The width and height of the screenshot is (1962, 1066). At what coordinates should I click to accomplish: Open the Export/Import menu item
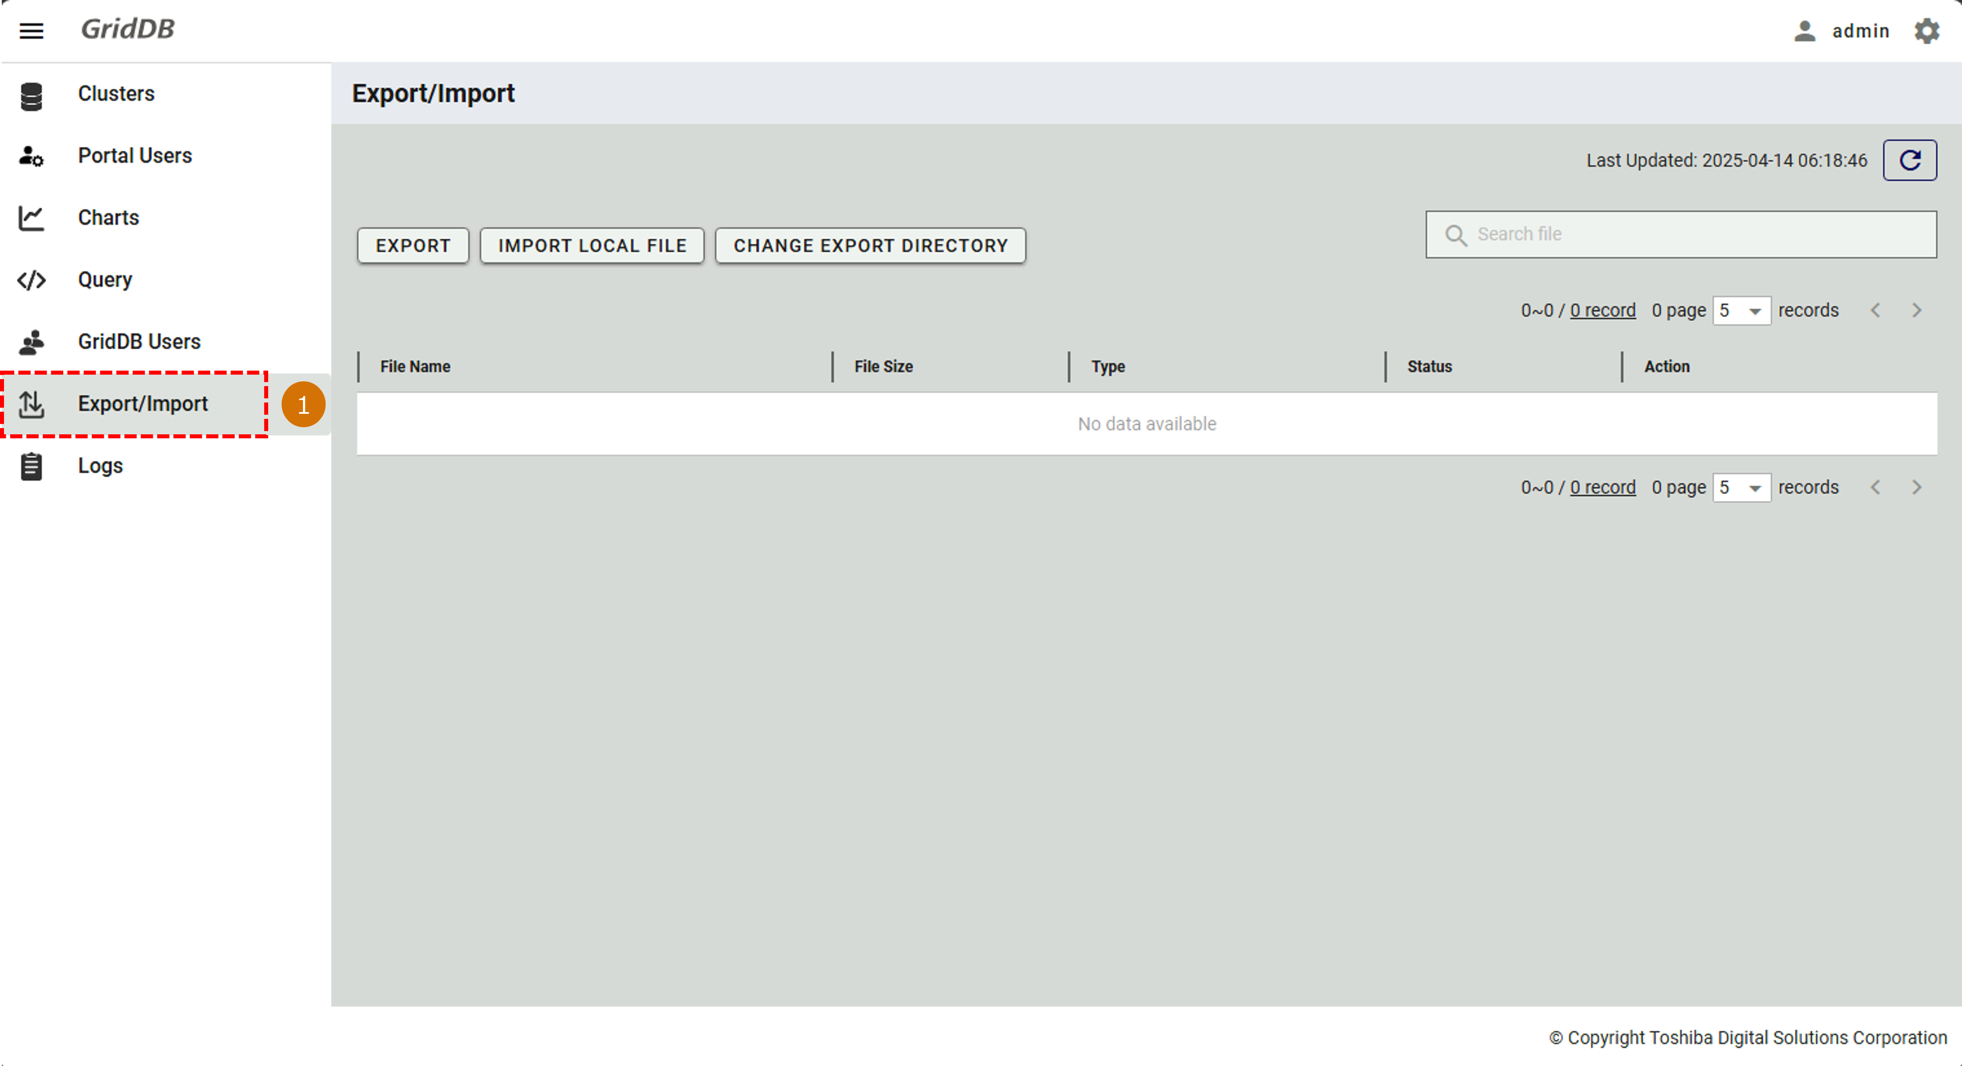pyautogui.click(x=143, y=404)
